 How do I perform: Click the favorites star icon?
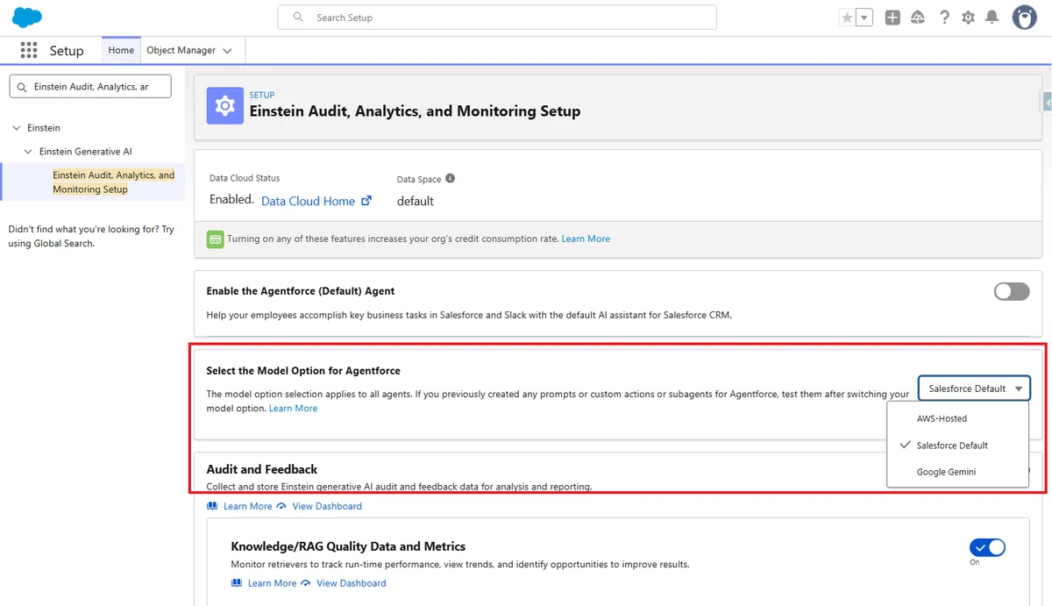tap(847, 18)
